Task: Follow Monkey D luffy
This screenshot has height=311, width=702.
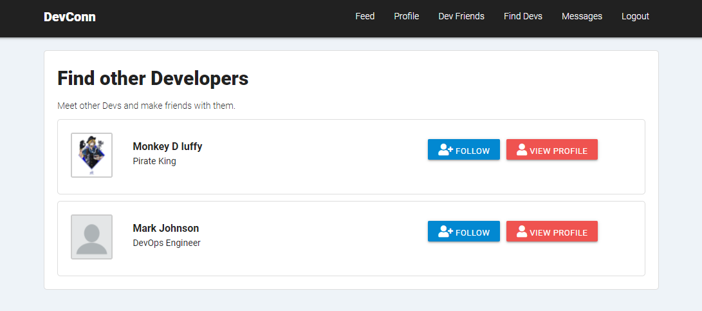Action: pos(464,149)
